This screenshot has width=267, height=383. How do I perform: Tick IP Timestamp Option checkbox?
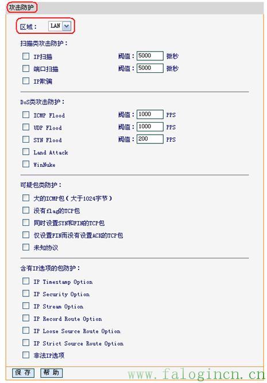point(26,281)
